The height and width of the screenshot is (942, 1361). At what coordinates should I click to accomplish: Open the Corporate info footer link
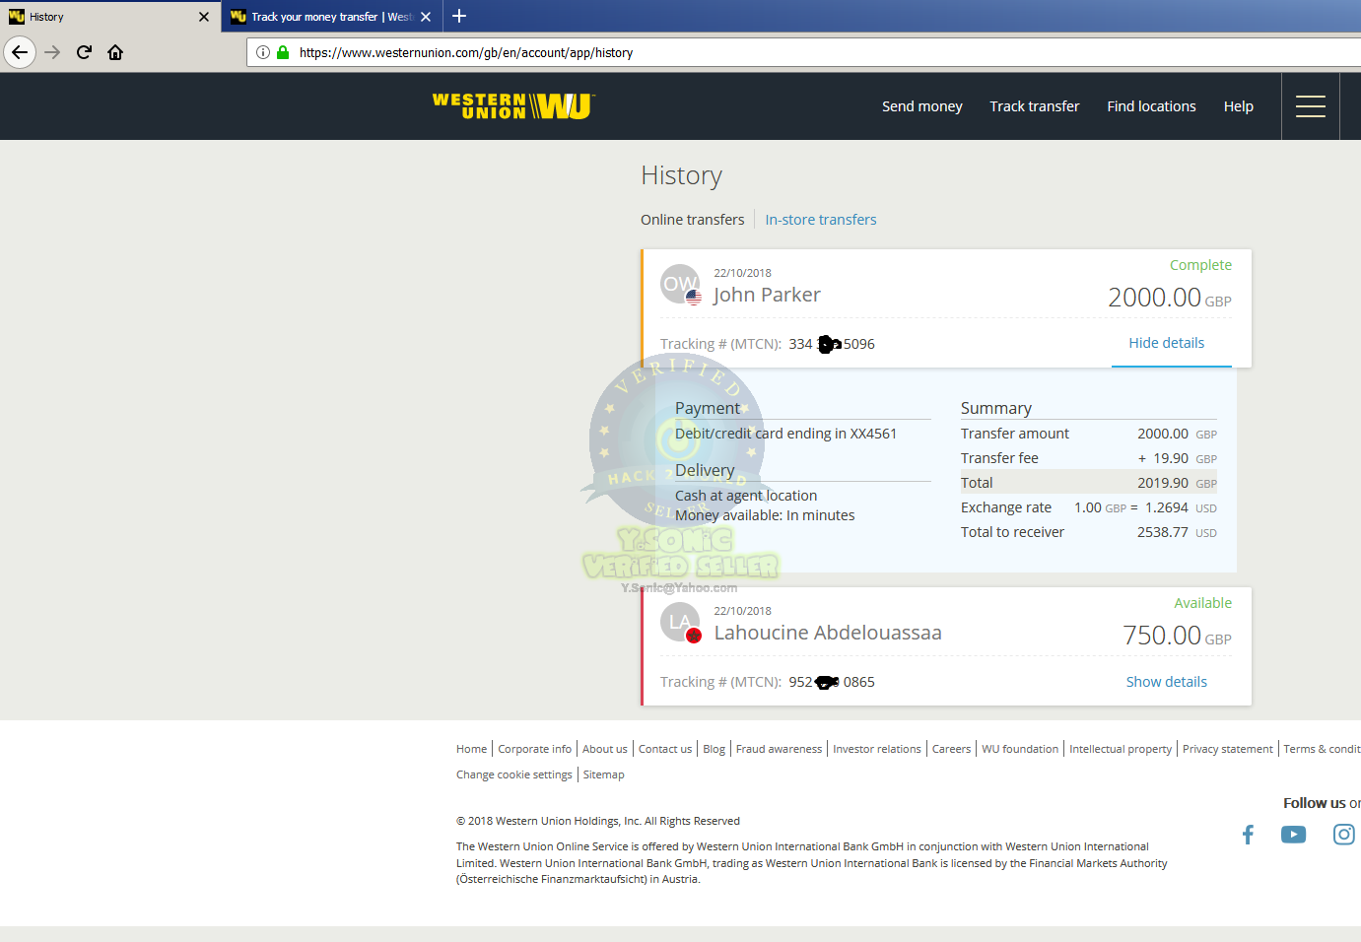534,749
